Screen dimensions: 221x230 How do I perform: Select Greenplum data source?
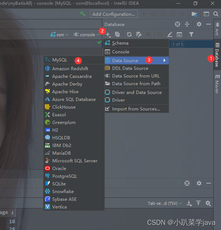click(x=74, y=122)
